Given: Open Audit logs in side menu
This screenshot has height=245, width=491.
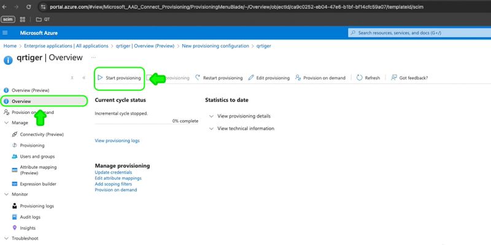Looking at the screenshot, I should 30,217.
